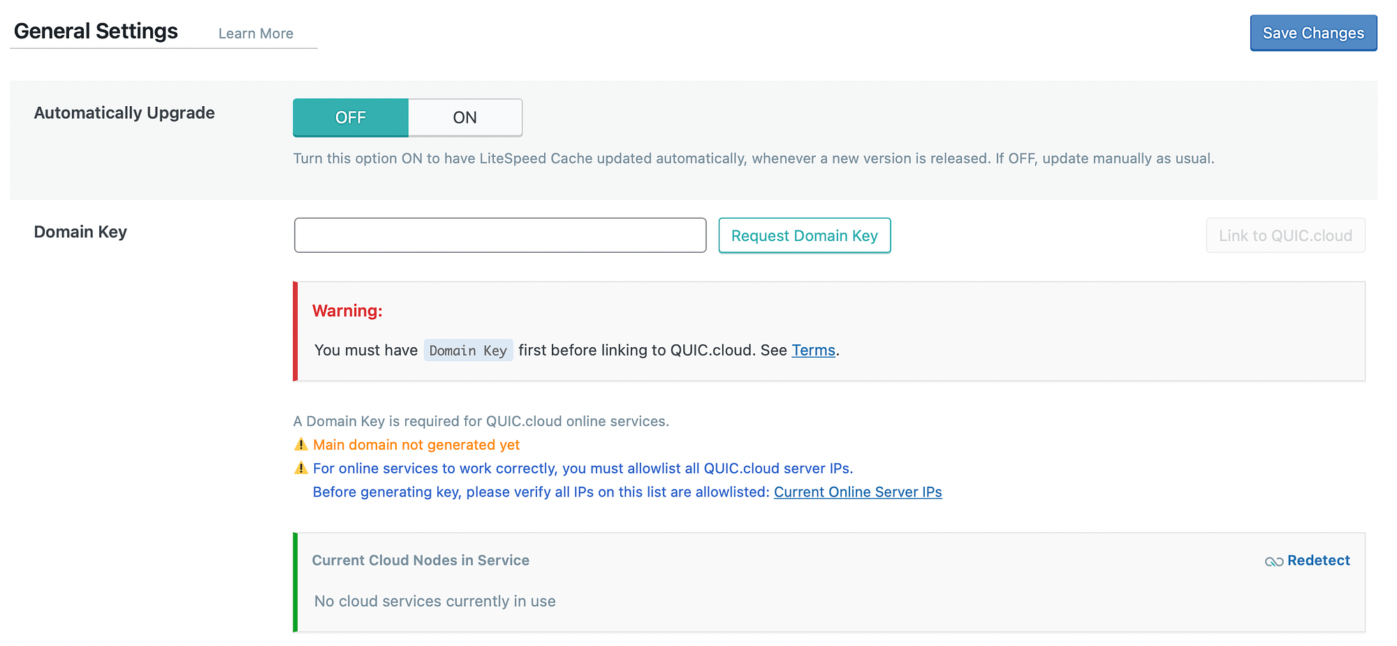Click the Redetect link
Screen dimensions: 1397x646
pyautogui.click(x=1319, y=560)
